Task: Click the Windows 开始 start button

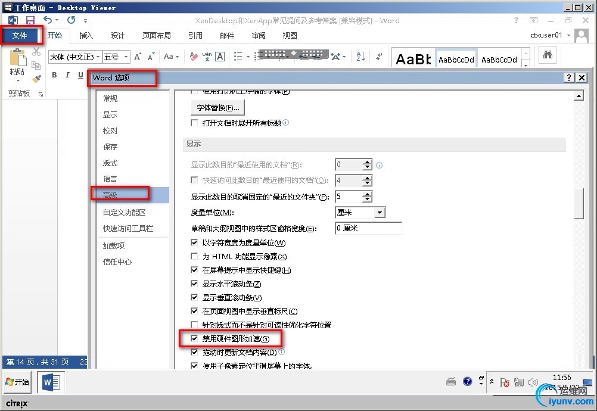Action: [17, 382]
